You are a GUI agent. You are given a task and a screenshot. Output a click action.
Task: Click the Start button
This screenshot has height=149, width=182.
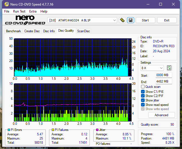pos(145,20)
